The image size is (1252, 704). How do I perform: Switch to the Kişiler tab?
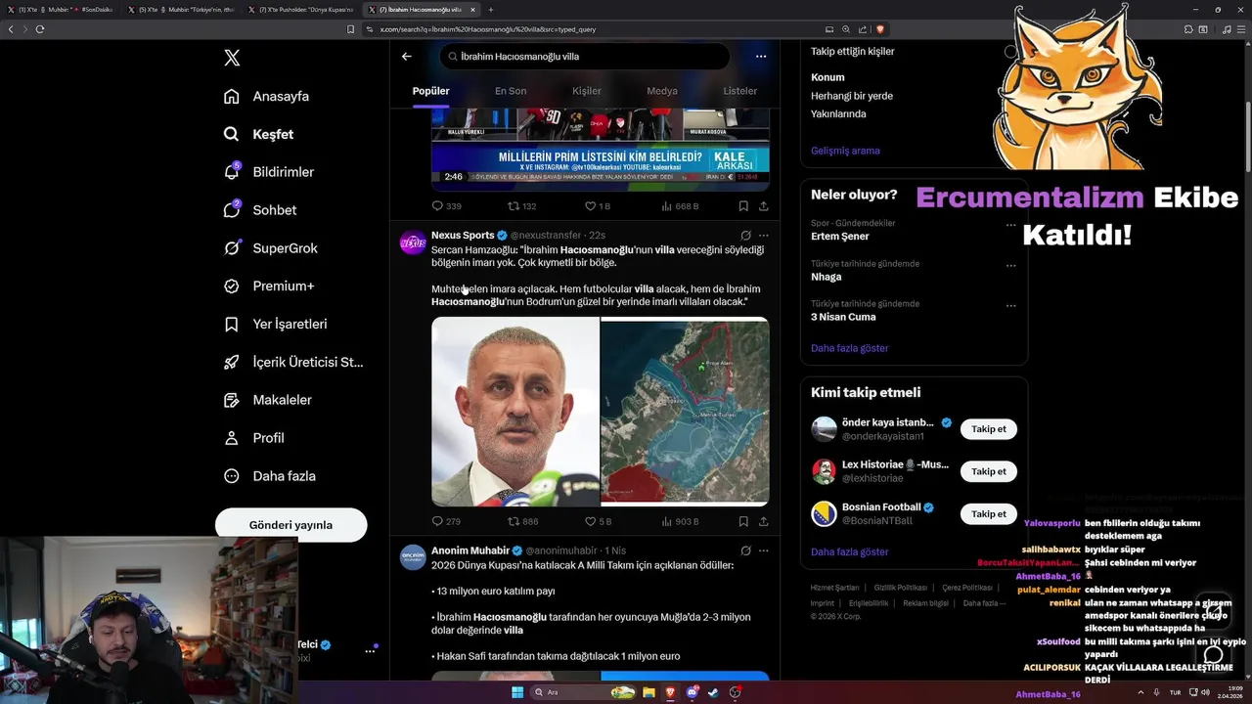tap(587, 91)
